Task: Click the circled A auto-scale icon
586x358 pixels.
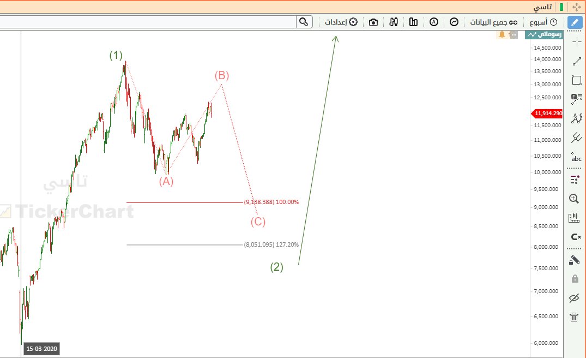Action: tap(433, 22)
